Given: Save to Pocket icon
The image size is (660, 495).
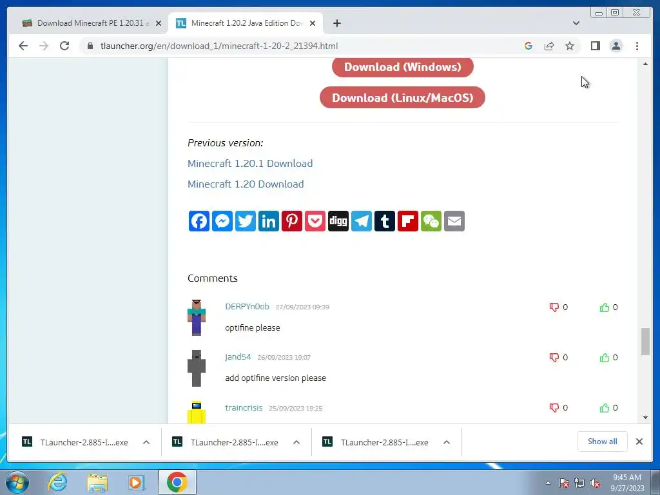Looking at the screenshot, I should [315, 221].
